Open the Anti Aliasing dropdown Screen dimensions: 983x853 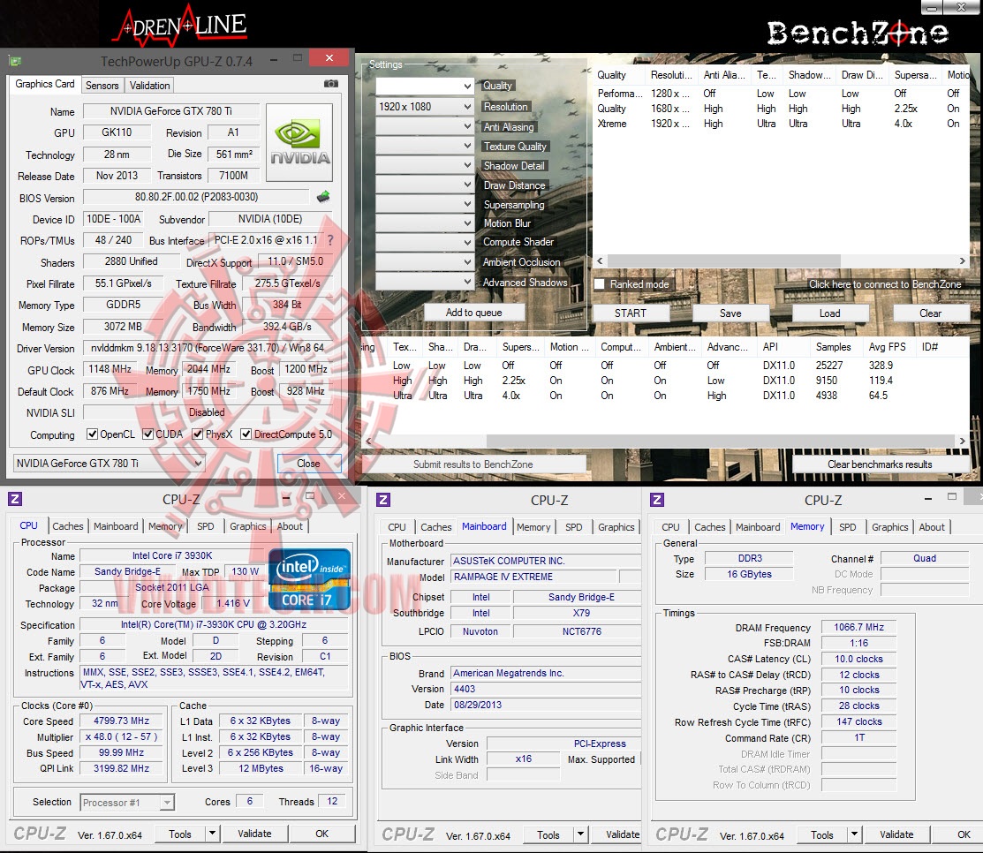pyautogui.click(x=425, y=126)
